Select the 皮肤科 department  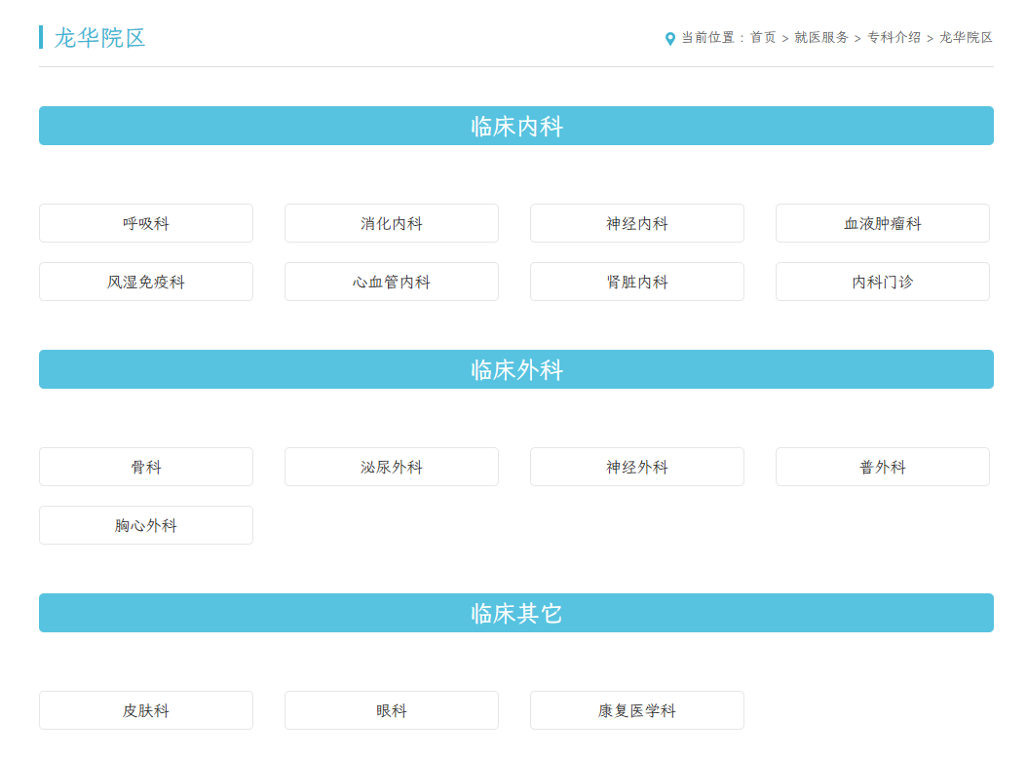[146, 710]
